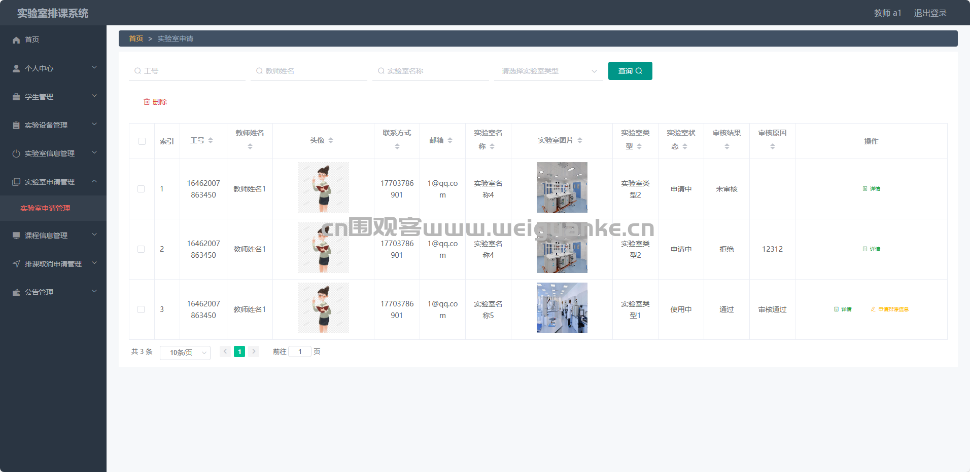This screenshot has width=970, height=472.
Task: Click the 学生管理 briefcase icon
Action: 16,97
